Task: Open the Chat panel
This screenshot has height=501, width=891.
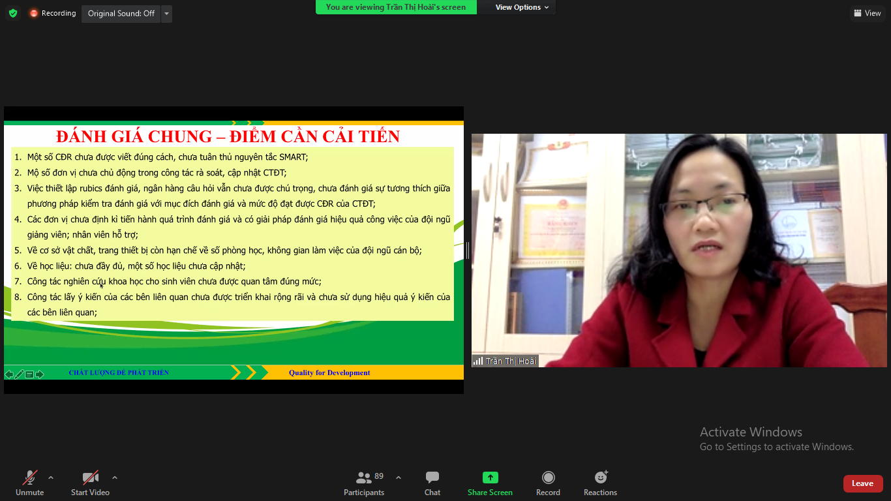Action: pos(432,483)
